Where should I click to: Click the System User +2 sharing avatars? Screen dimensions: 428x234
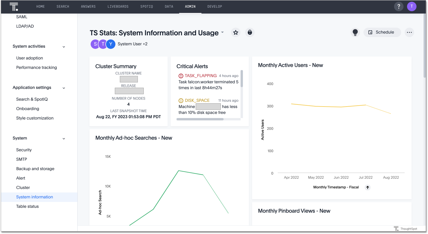coord(103,44)
